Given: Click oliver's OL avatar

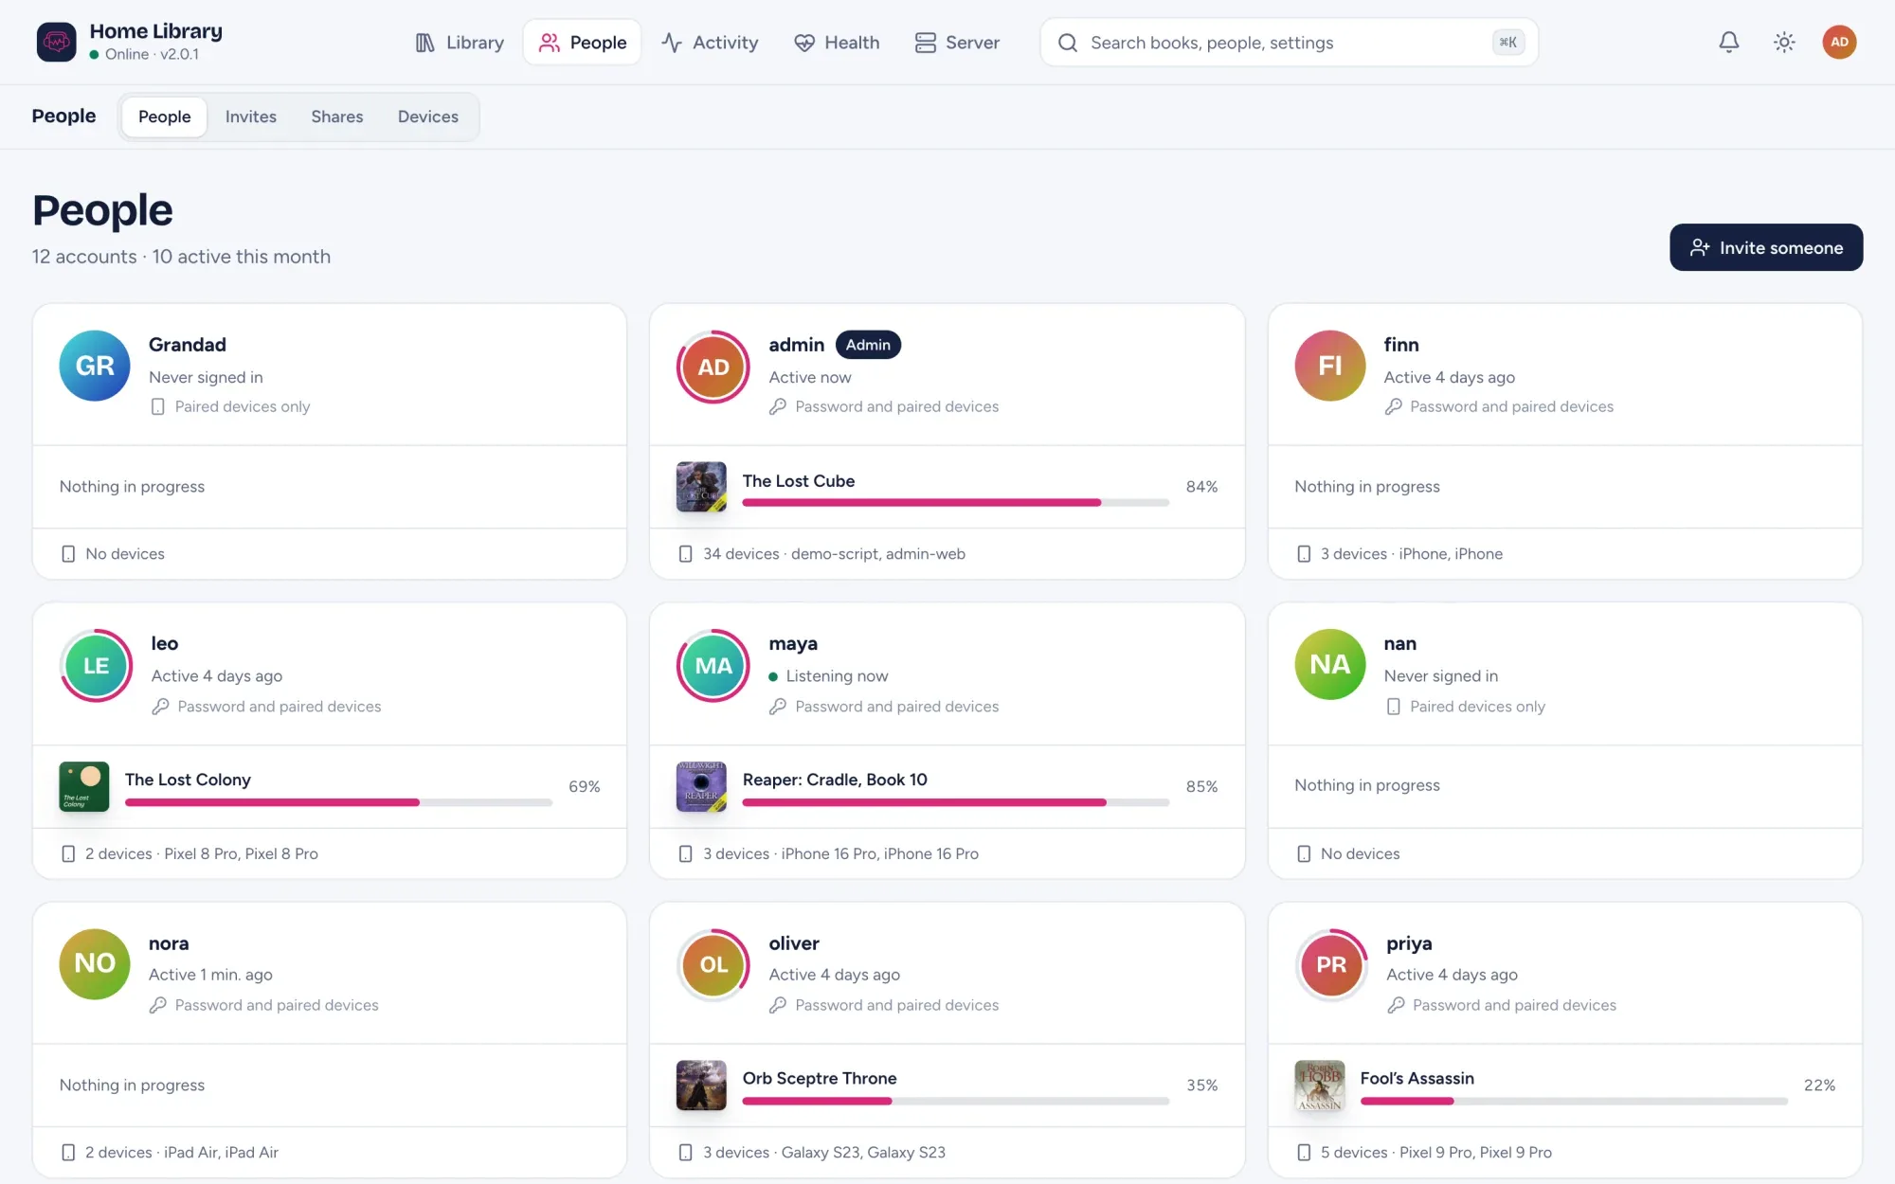Looking at the screenshot, I should pyautogui.click(x=713, y=964).
